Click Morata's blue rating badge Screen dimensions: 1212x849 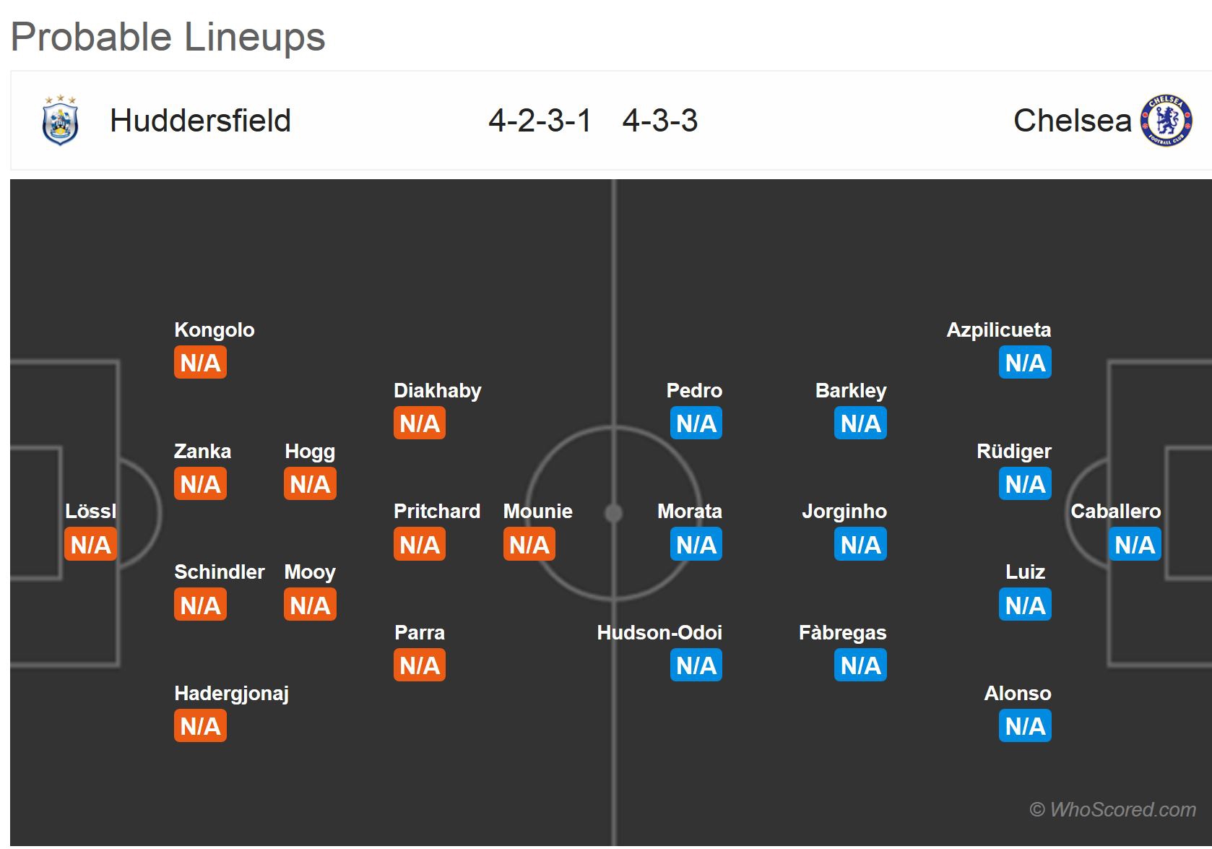696,545
